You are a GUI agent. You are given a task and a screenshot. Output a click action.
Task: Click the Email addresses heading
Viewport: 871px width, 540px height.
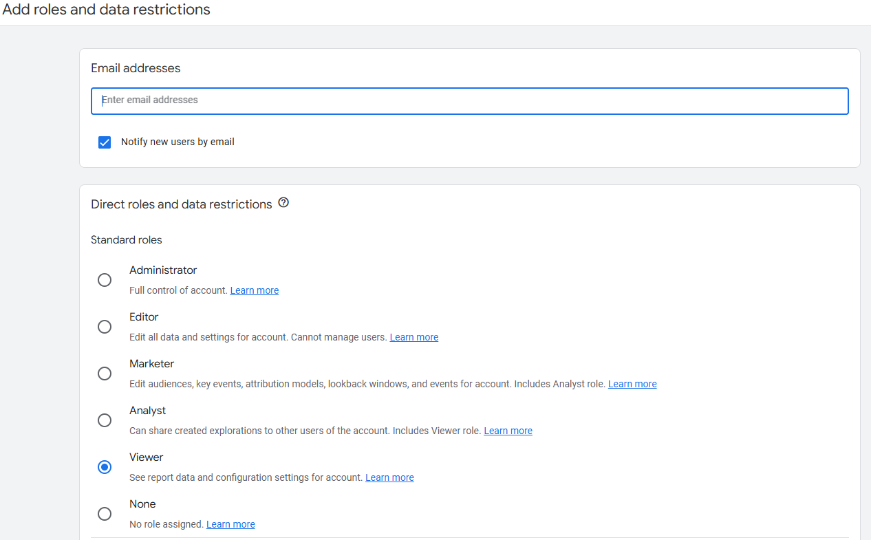[136, 68]
